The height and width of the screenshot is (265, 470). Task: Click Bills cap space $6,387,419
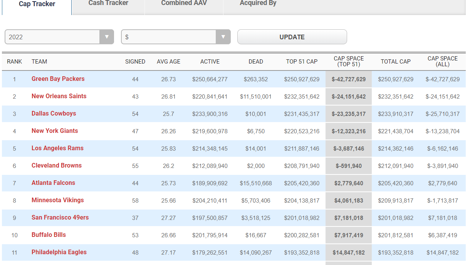[x=443, y=235]
